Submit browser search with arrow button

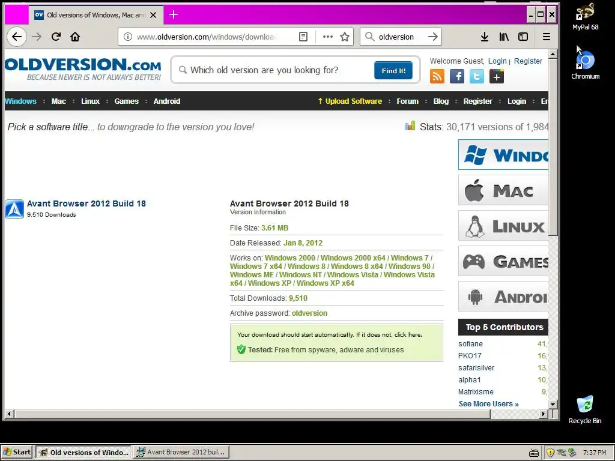pyautogui.click(x=433, y=37)
